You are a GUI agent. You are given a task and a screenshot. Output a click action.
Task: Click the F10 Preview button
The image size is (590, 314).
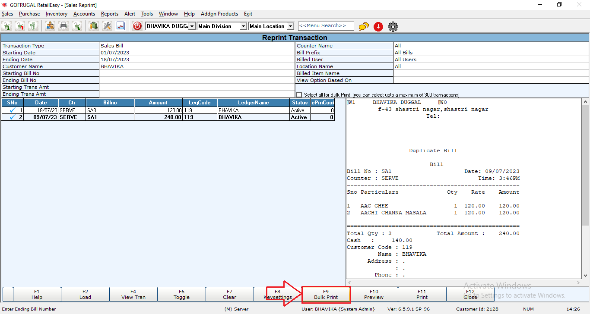click(x=374, y=294)
